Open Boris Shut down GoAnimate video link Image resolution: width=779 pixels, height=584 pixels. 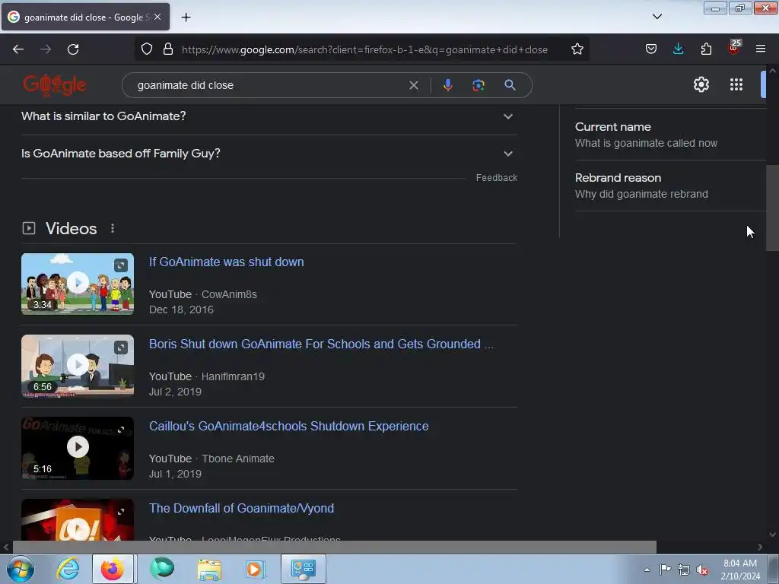pyautogui.click(x=322, y=344)
